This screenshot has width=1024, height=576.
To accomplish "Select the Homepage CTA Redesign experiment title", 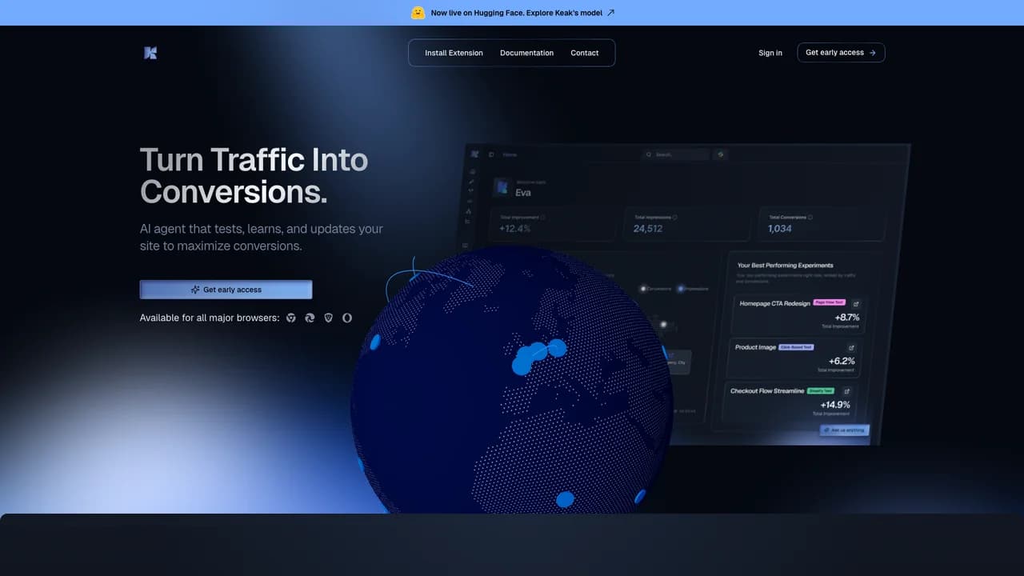I will [x=774, y=303].
